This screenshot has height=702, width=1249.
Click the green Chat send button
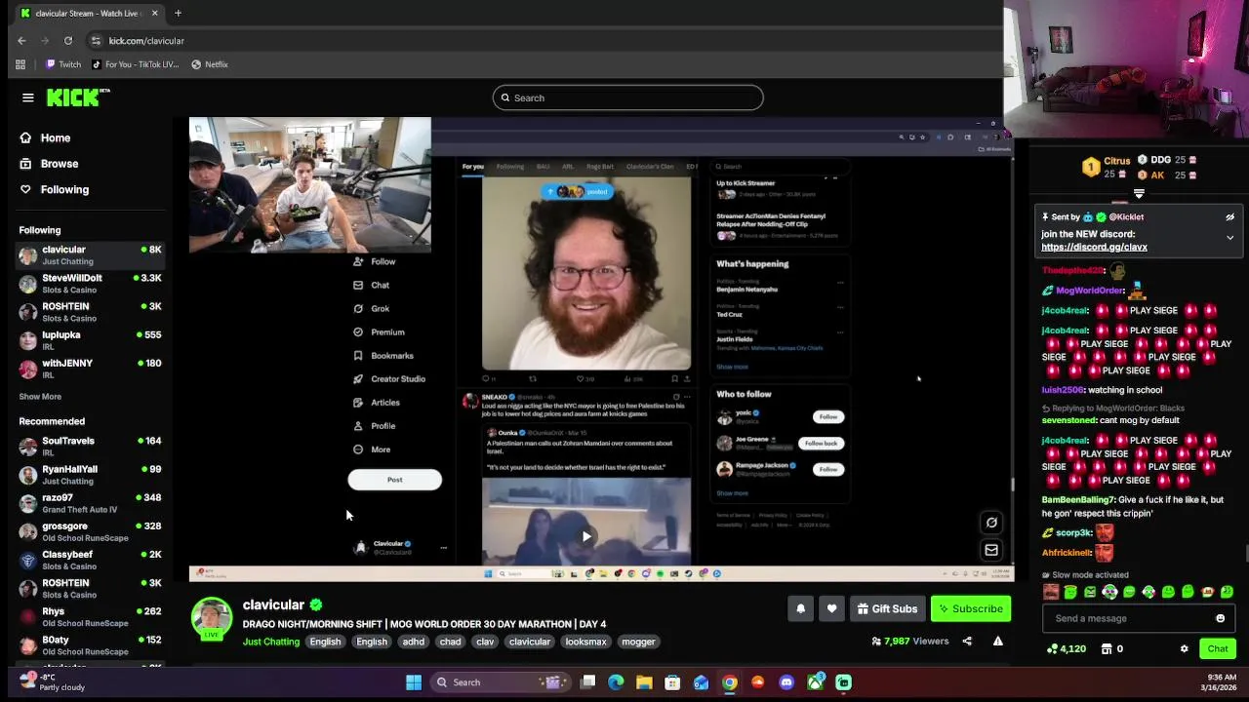[1218, 648]
